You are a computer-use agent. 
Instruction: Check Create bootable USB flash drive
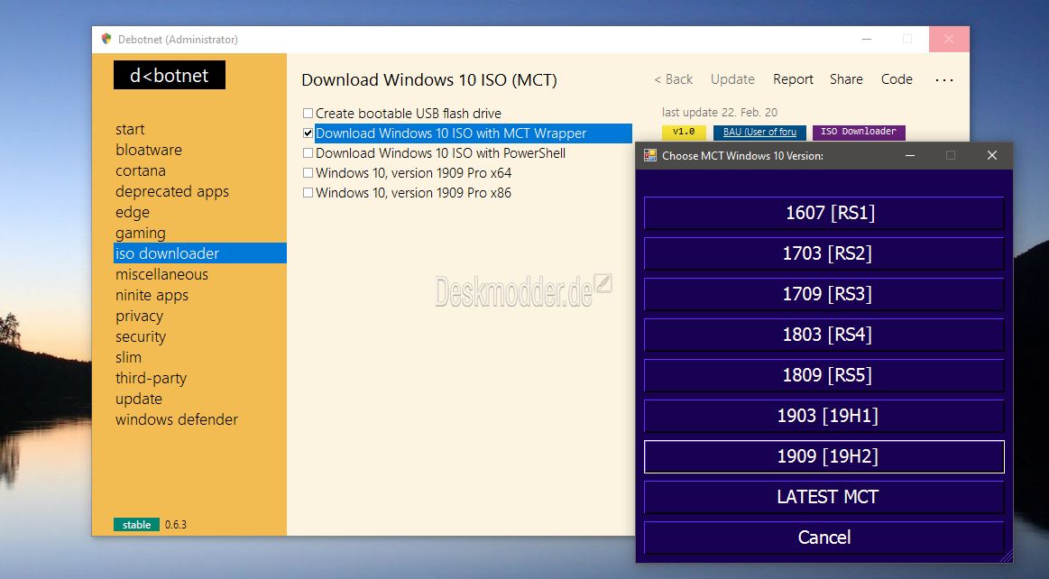(x=308, y=113)
